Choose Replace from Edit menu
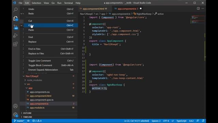Viewport: 218px width, 123px height. [x=51, y=42]
